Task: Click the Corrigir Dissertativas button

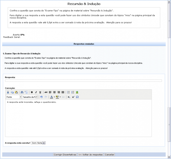Action: pyautogui.click(x=65, y=154)
